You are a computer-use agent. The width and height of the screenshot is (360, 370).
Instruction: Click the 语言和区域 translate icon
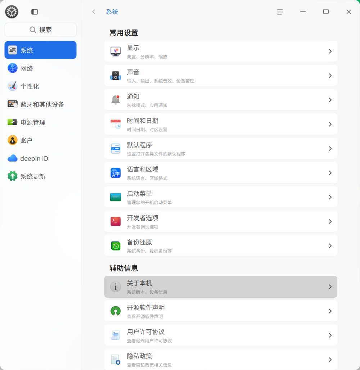tap(116, 173)
